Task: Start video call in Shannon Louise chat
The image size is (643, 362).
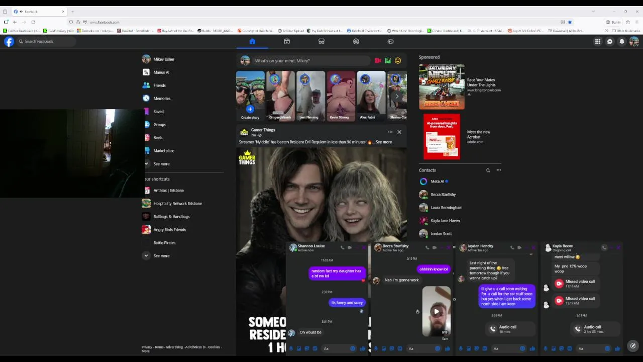Action: pyautogui.click(x=350, y=247)
